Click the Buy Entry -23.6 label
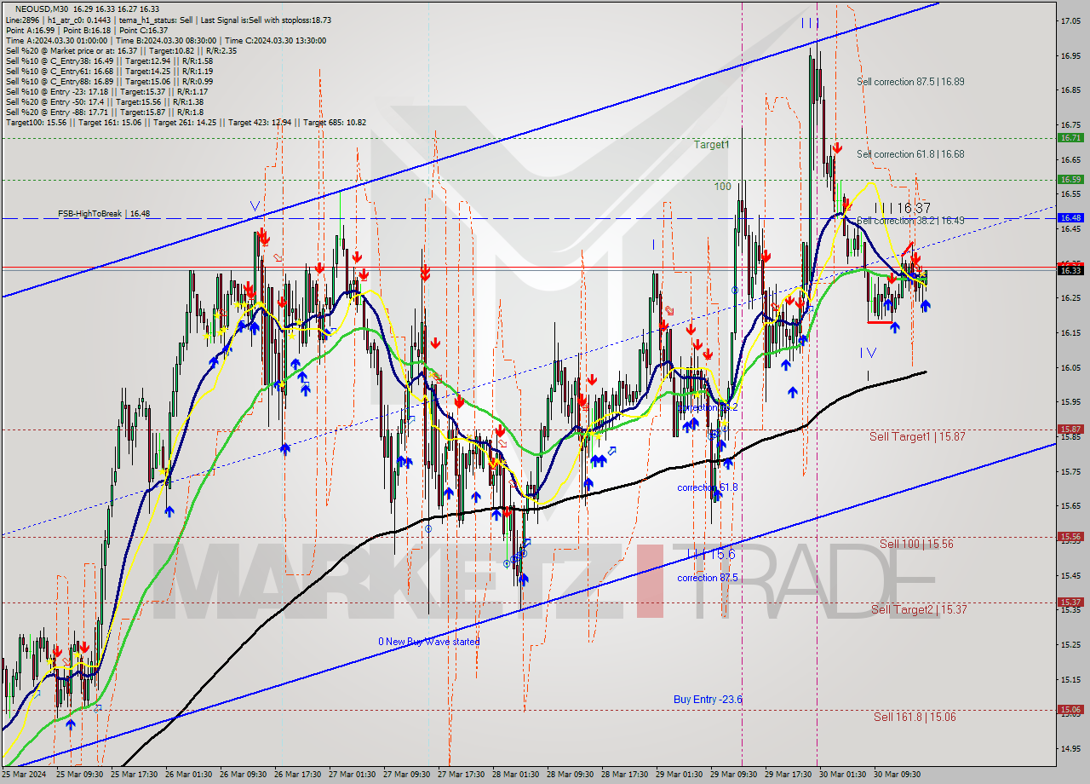 [708, 700]
